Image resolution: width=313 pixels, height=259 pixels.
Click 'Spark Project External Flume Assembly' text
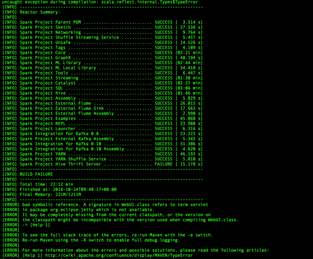pyautogui.click(x=67, y=114)
